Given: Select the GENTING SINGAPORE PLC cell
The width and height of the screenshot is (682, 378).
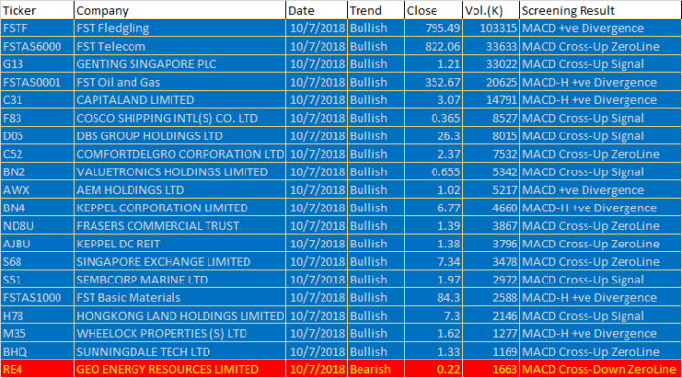Looking at the screenshot, I should click(x=180, y=64).
